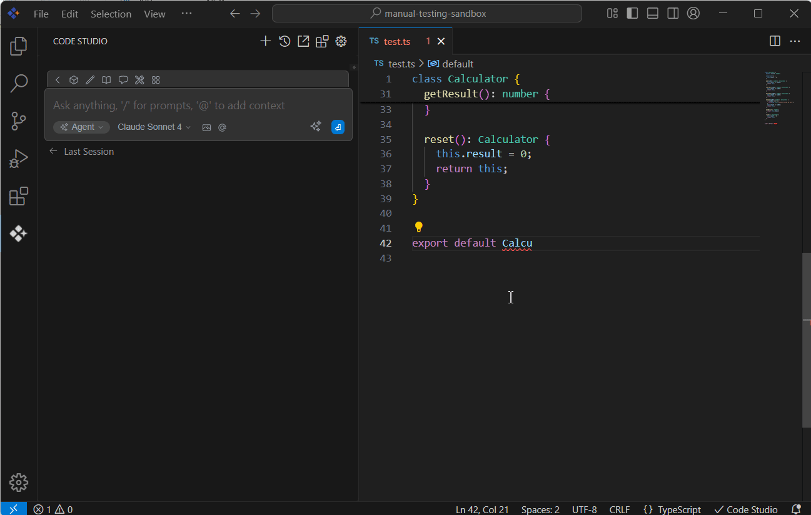
Task: Click the code minimap preview
Action: [x=780, y=98]
